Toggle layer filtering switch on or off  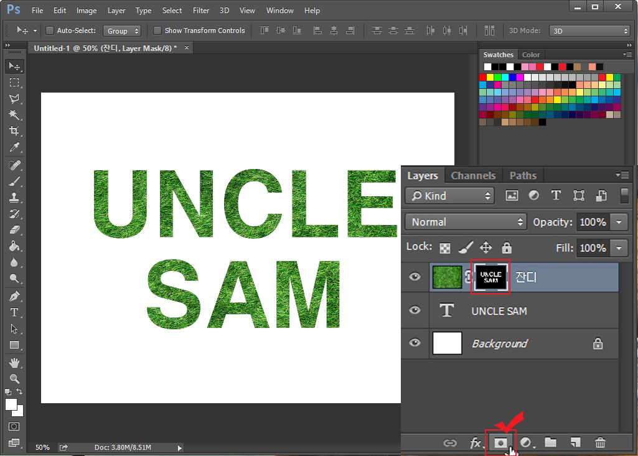coord(624,195)
